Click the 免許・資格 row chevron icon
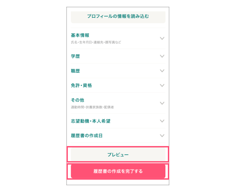 (162, 85)
